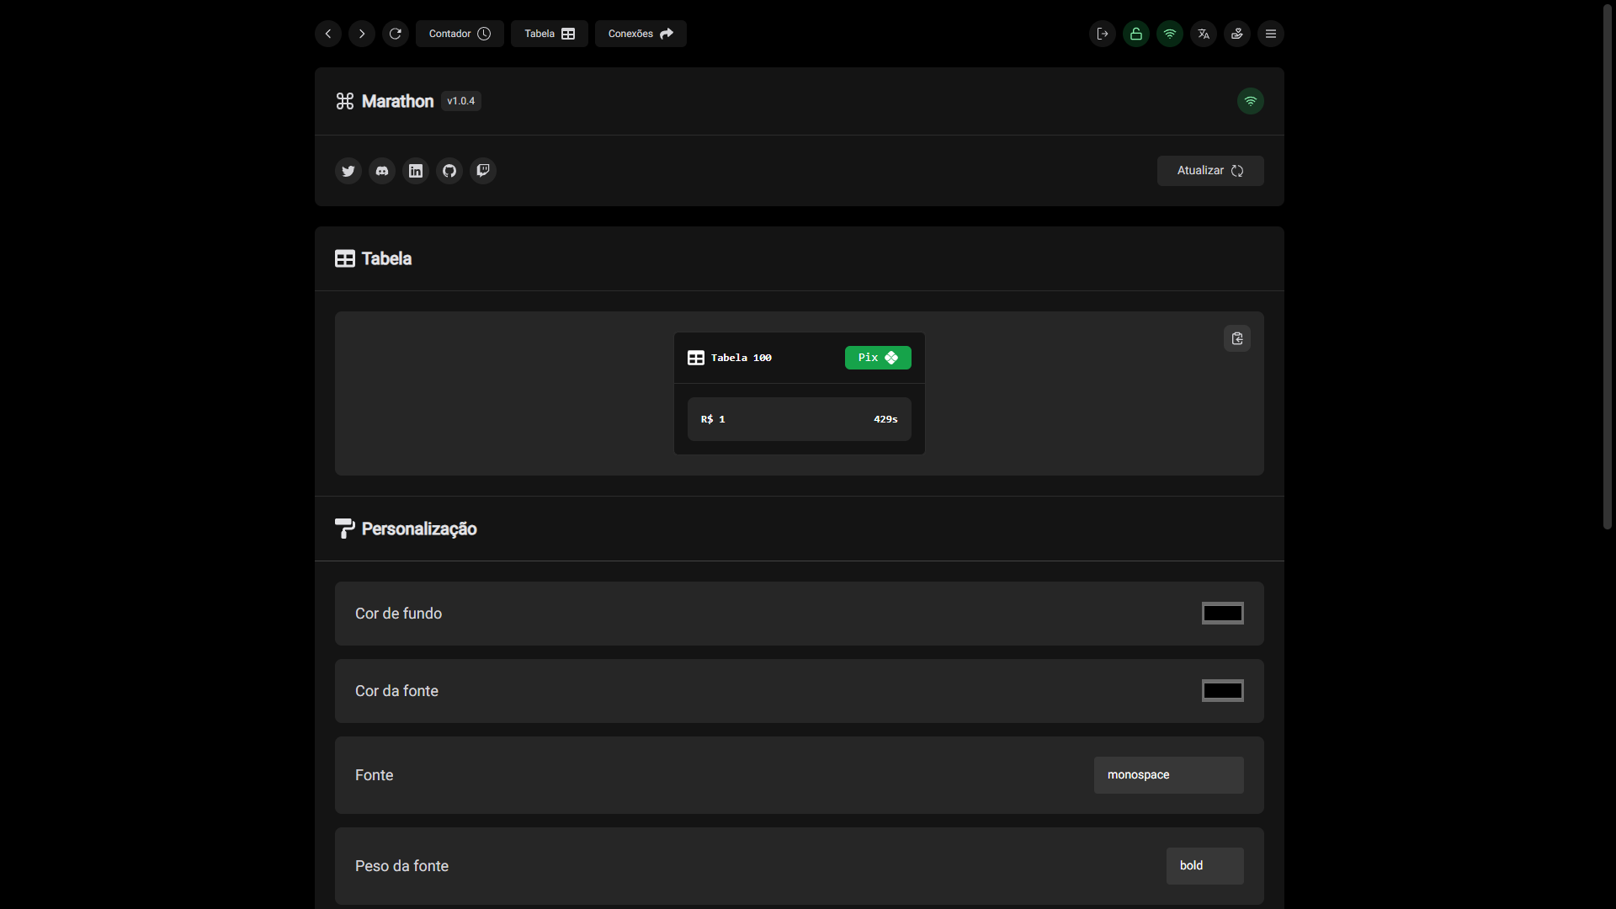Open the Twitch social link icon
The image size is (1616, 909).
pos(482,171)
